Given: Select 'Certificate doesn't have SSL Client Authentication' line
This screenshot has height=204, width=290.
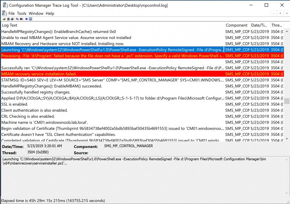Looking at the screenshot, I should coord(142,135).
